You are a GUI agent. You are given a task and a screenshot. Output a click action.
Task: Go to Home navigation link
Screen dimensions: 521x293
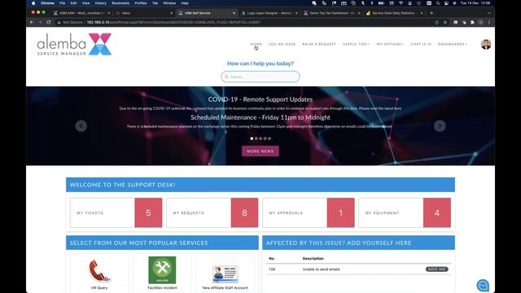256,44
